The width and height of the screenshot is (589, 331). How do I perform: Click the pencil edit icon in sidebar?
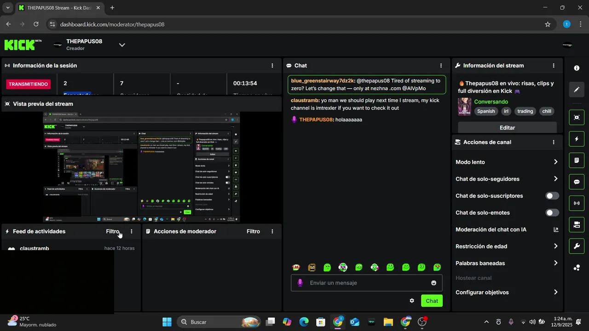pyautogui.click(x=577, y=90)
